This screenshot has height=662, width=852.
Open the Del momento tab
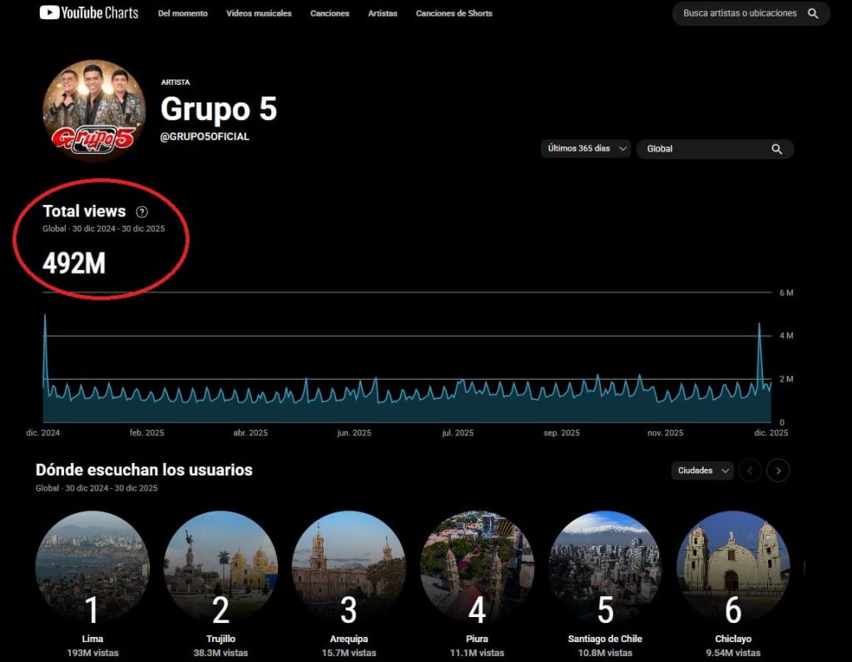click(x=182, y=13)
